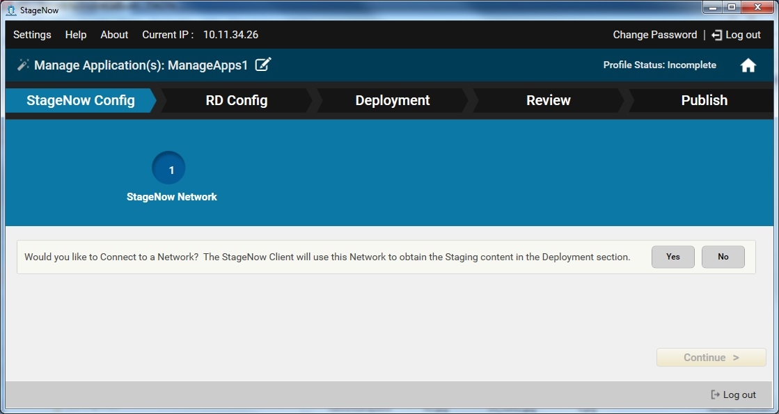Maximize the StageNow window

[731, 8]
